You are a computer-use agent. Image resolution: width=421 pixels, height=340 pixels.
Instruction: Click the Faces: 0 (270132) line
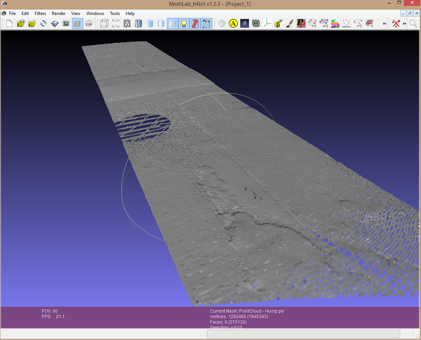click(228, 322)
